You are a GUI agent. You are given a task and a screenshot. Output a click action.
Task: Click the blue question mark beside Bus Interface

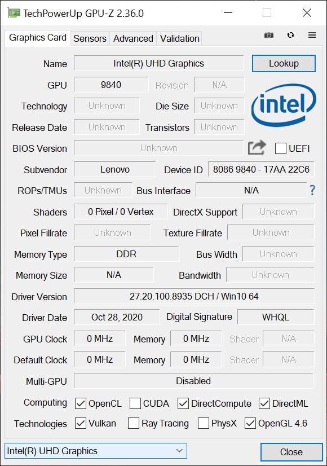312,191
